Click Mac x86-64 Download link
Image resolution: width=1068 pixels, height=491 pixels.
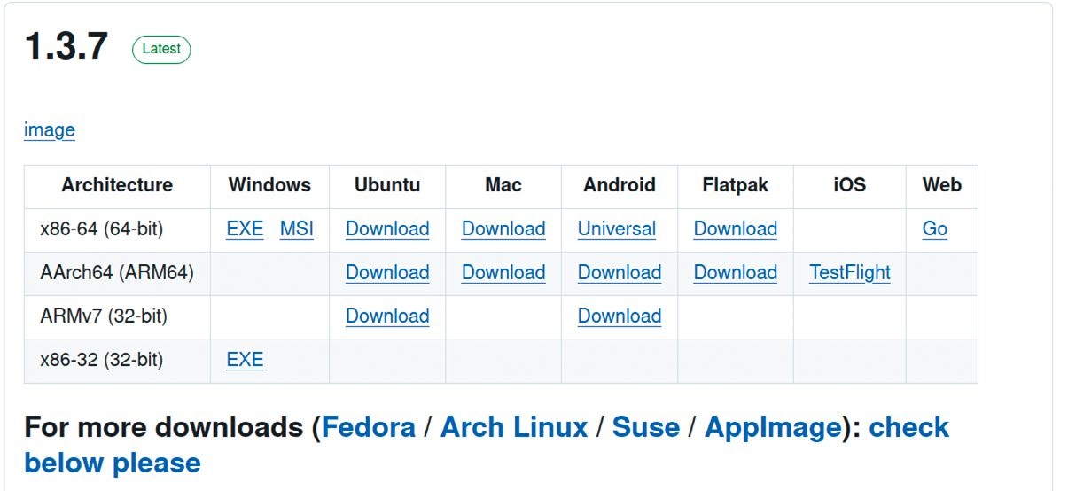503,229
